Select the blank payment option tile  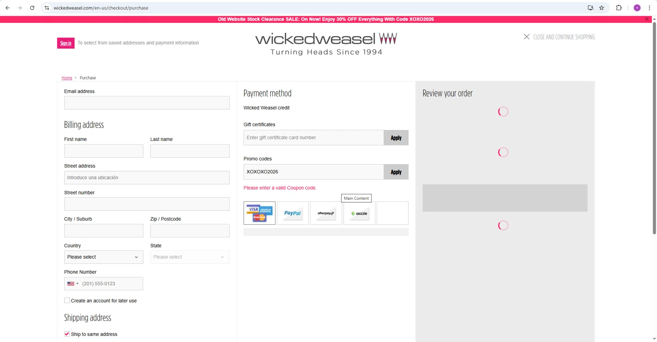click(x=392, y=213)
